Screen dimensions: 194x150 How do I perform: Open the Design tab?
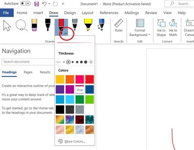tap(70, 13)
